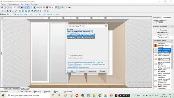Select OPAL 21-01 option in dropdown list
Image resolution: width=174 pixels, height=98 pixels.
(81, 34)
